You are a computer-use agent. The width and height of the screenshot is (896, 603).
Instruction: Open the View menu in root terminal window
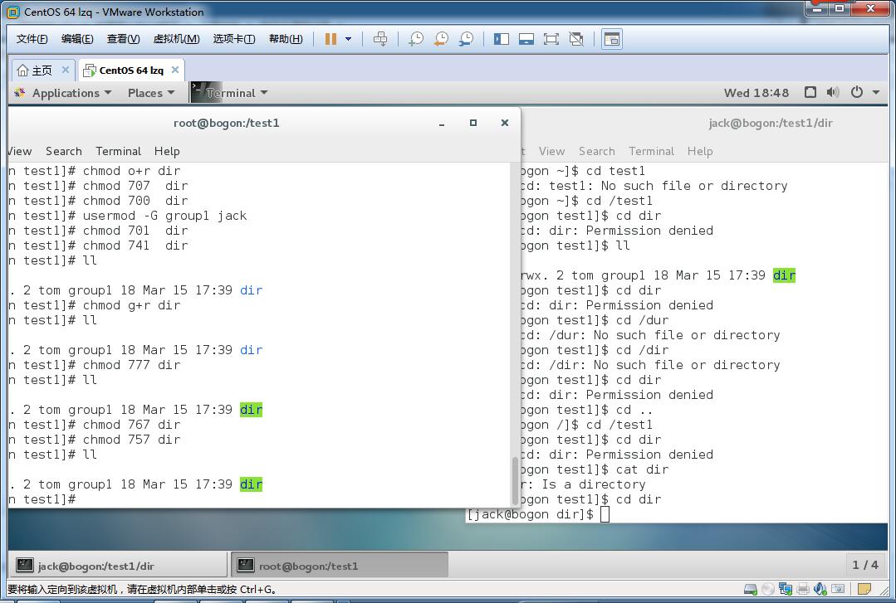[x=19, y=151]
